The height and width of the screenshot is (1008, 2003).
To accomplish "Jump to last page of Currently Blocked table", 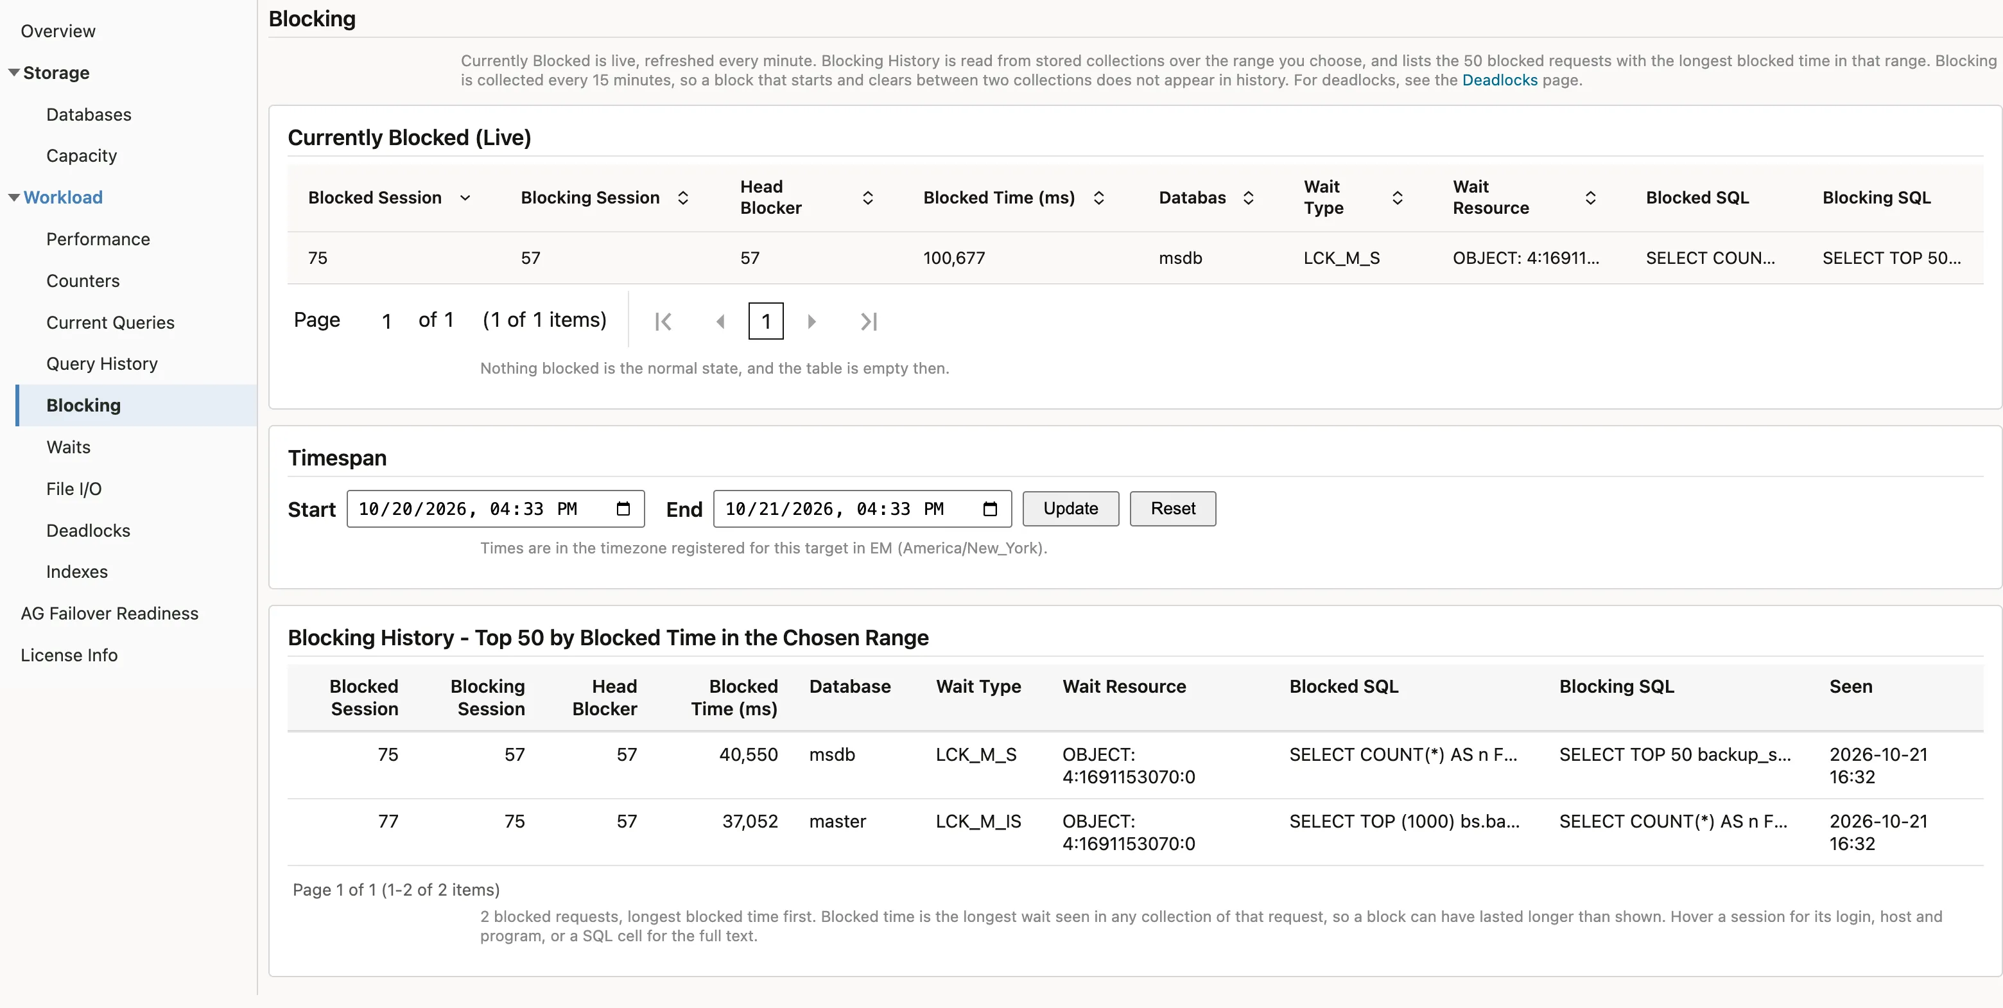I will point(869,321).
